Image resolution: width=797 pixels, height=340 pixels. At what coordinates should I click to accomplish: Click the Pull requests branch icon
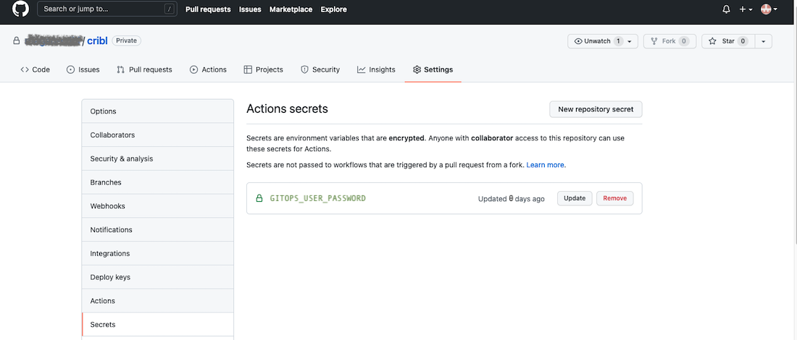pyautogui.click(x=120, y=69)
